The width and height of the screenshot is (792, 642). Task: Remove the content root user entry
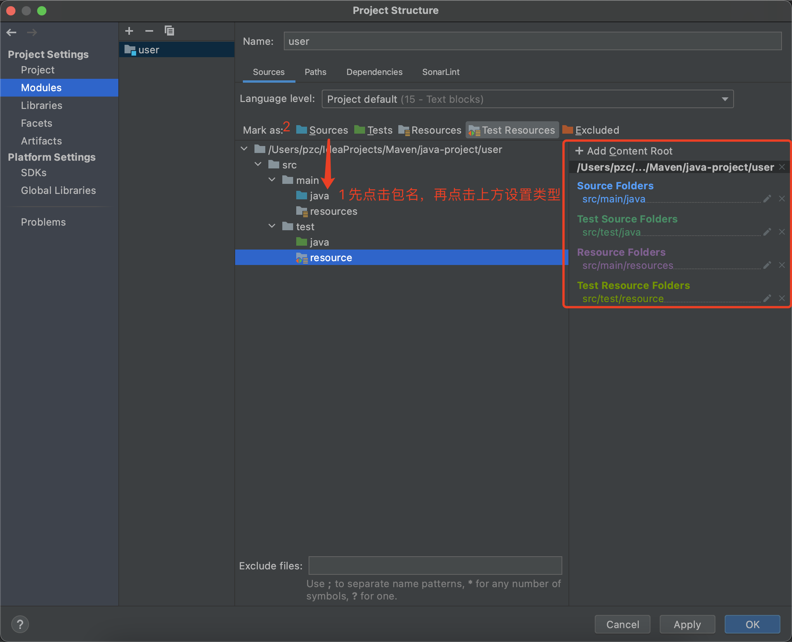click(x=782, y=167)
